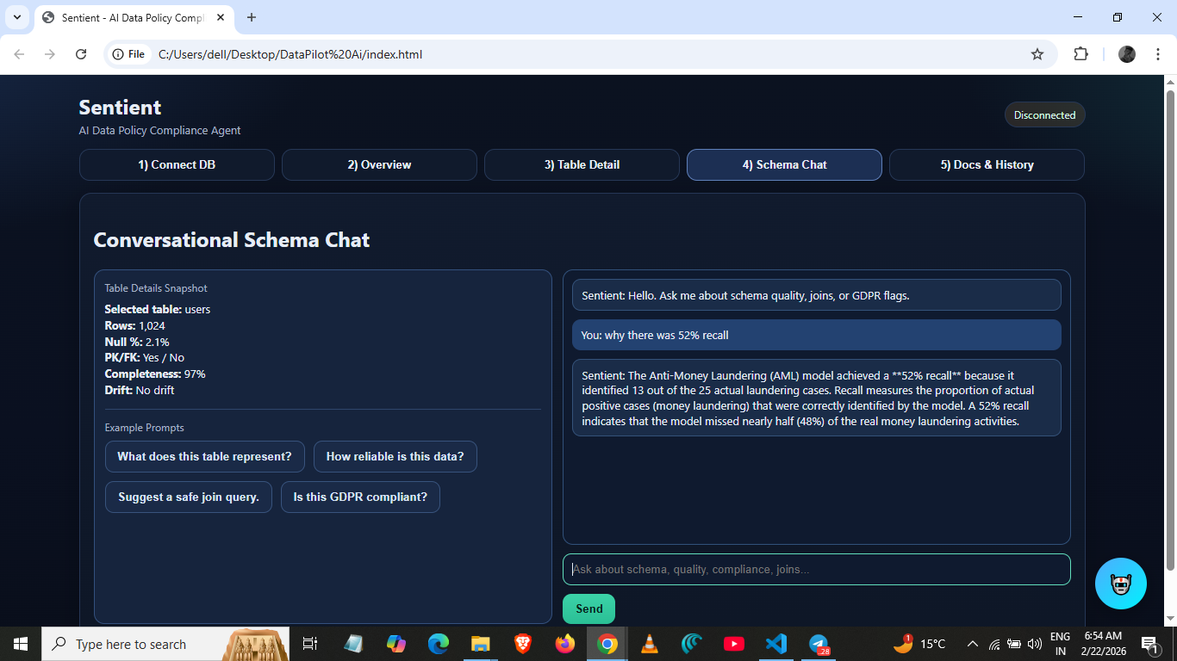The image size is (1177, 661).
Task: Click the weather 15°C taskbar widget
Action: click(x=920, y=644)
